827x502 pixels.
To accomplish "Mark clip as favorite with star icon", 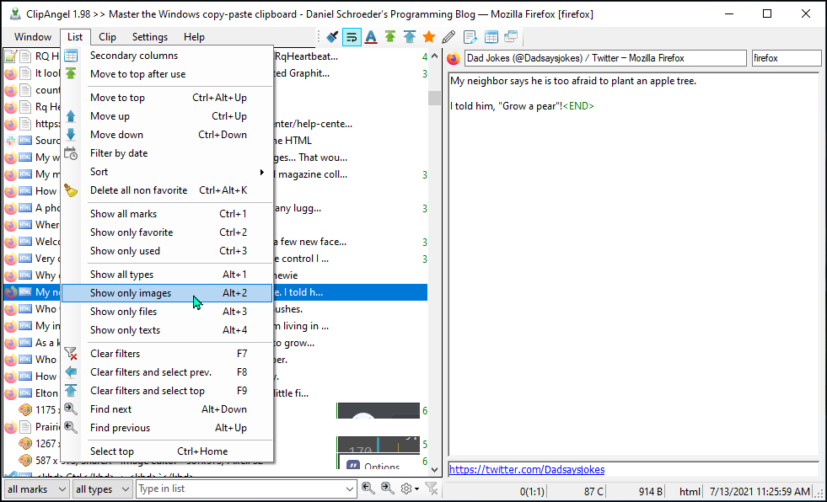I will point(429,37).
